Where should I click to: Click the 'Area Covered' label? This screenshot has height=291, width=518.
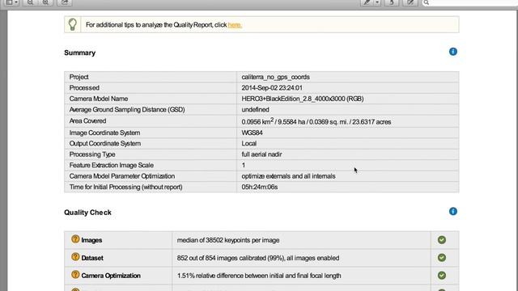pyautogui.click(x=87, y=120)
